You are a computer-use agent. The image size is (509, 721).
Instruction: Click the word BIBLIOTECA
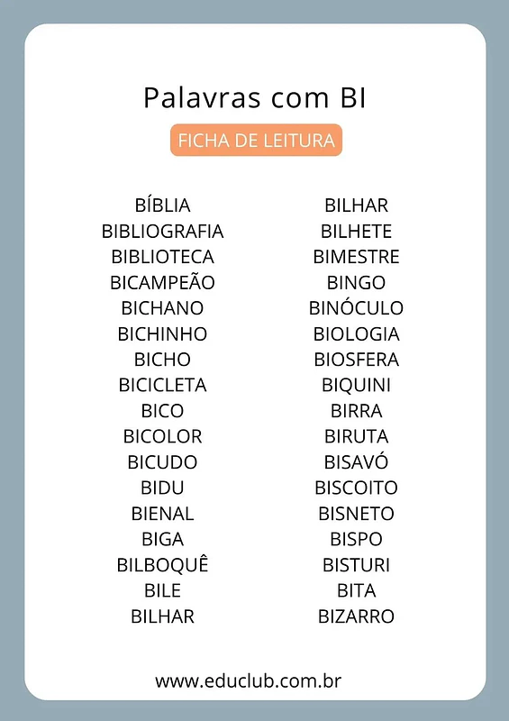click(x=162, y=257)
